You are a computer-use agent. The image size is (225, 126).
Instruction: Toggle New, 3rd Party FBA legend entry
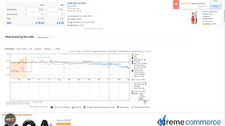pyautogui.click(x=140, y=67)
